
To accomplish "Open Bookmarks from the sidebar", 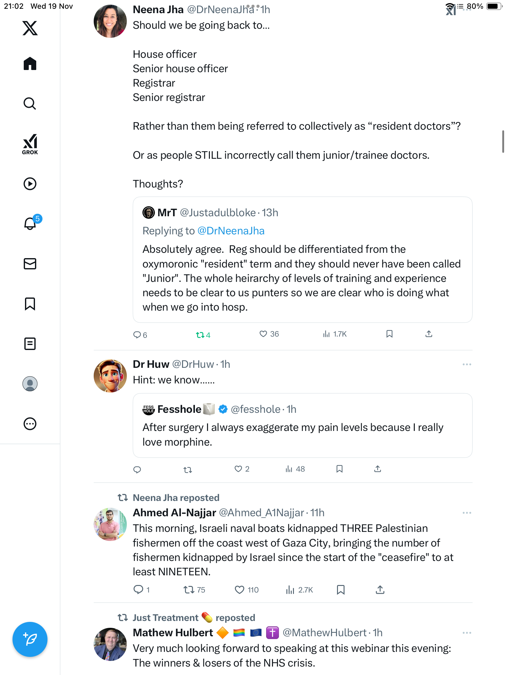I will pyautogui.click(x=30, y=304).
